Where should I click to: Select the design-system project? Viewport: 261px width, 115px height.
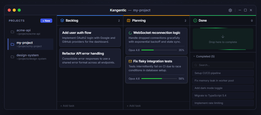[31, 57]
